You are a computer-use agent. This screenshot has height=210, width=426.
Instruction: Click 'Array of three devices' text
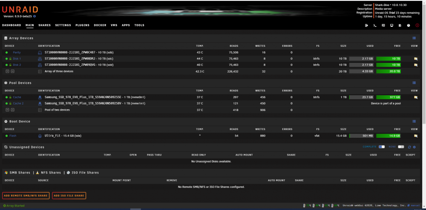pos(59,71)
